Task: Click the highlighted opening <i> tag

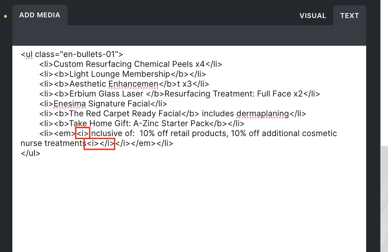Action: (83, 133)
